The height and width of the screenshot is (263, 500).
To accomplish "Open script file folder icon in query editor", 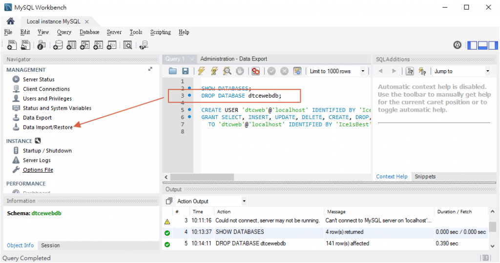I will coord(172,71).
